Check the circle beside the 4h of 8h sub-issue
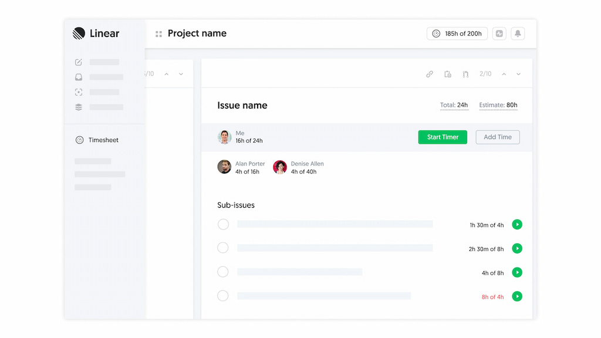This screenshot has width=601, height=338. click(223, 272)
